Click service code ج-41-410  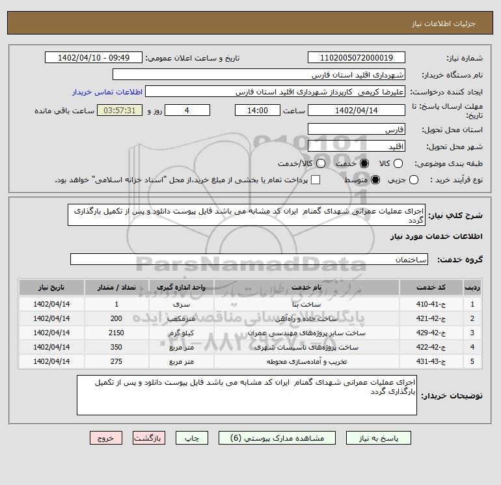pos(431,304)
